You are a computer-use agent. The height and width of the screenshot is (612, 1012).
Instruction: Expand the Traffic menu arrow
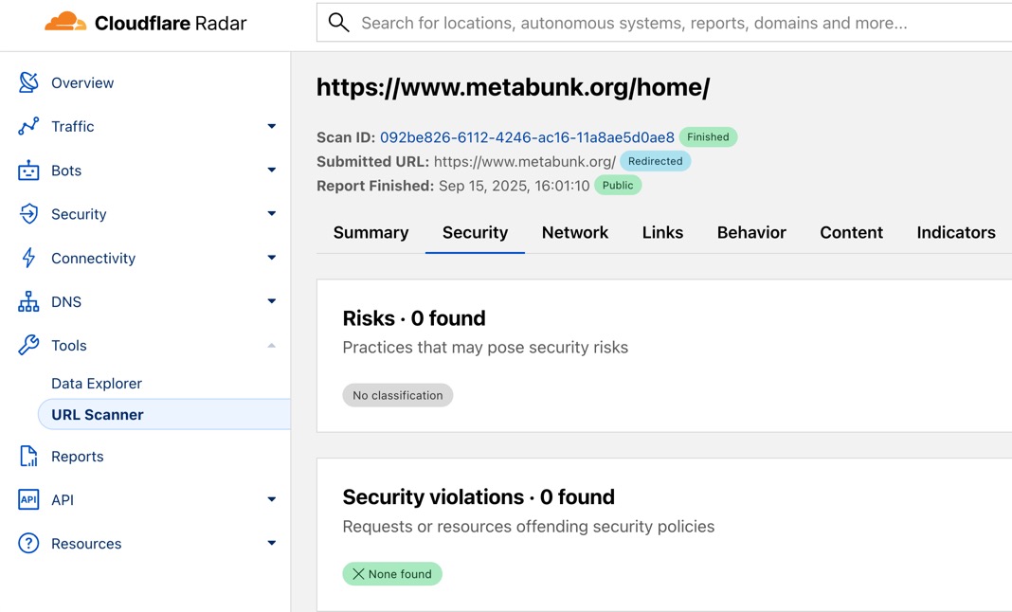[x=271, y=126]
